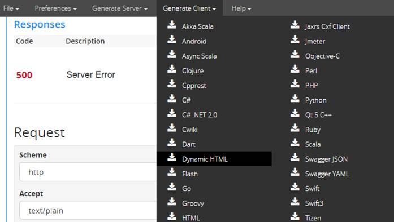394x222 pixels.
Task: Click the download icon beside Python
Action: coord(295,99)
